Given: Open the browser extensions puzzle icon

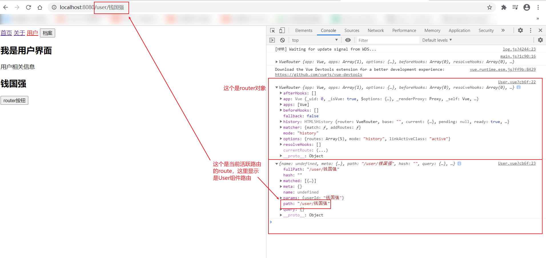Looking at the screenshot, I should tap(504, 7).
